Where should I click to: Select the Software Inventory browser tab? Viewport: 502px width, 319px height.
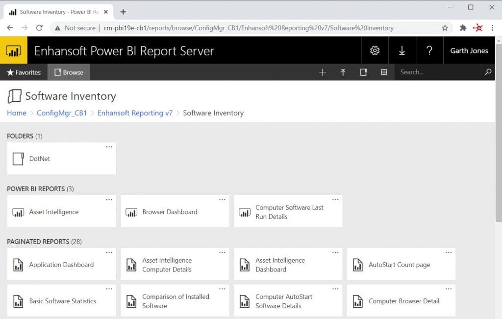point(58,12)
